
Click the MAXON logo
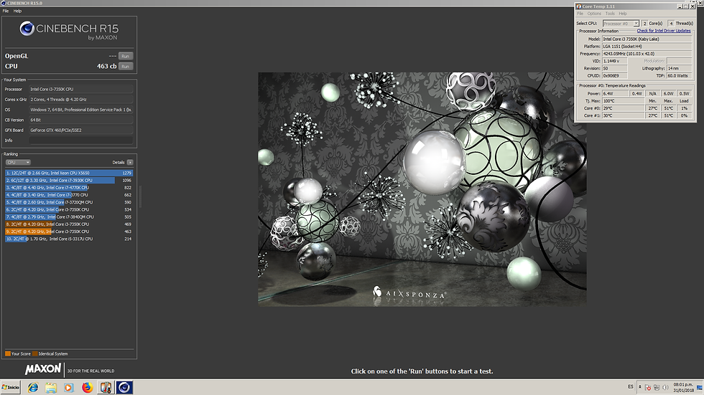pos(43,369)
